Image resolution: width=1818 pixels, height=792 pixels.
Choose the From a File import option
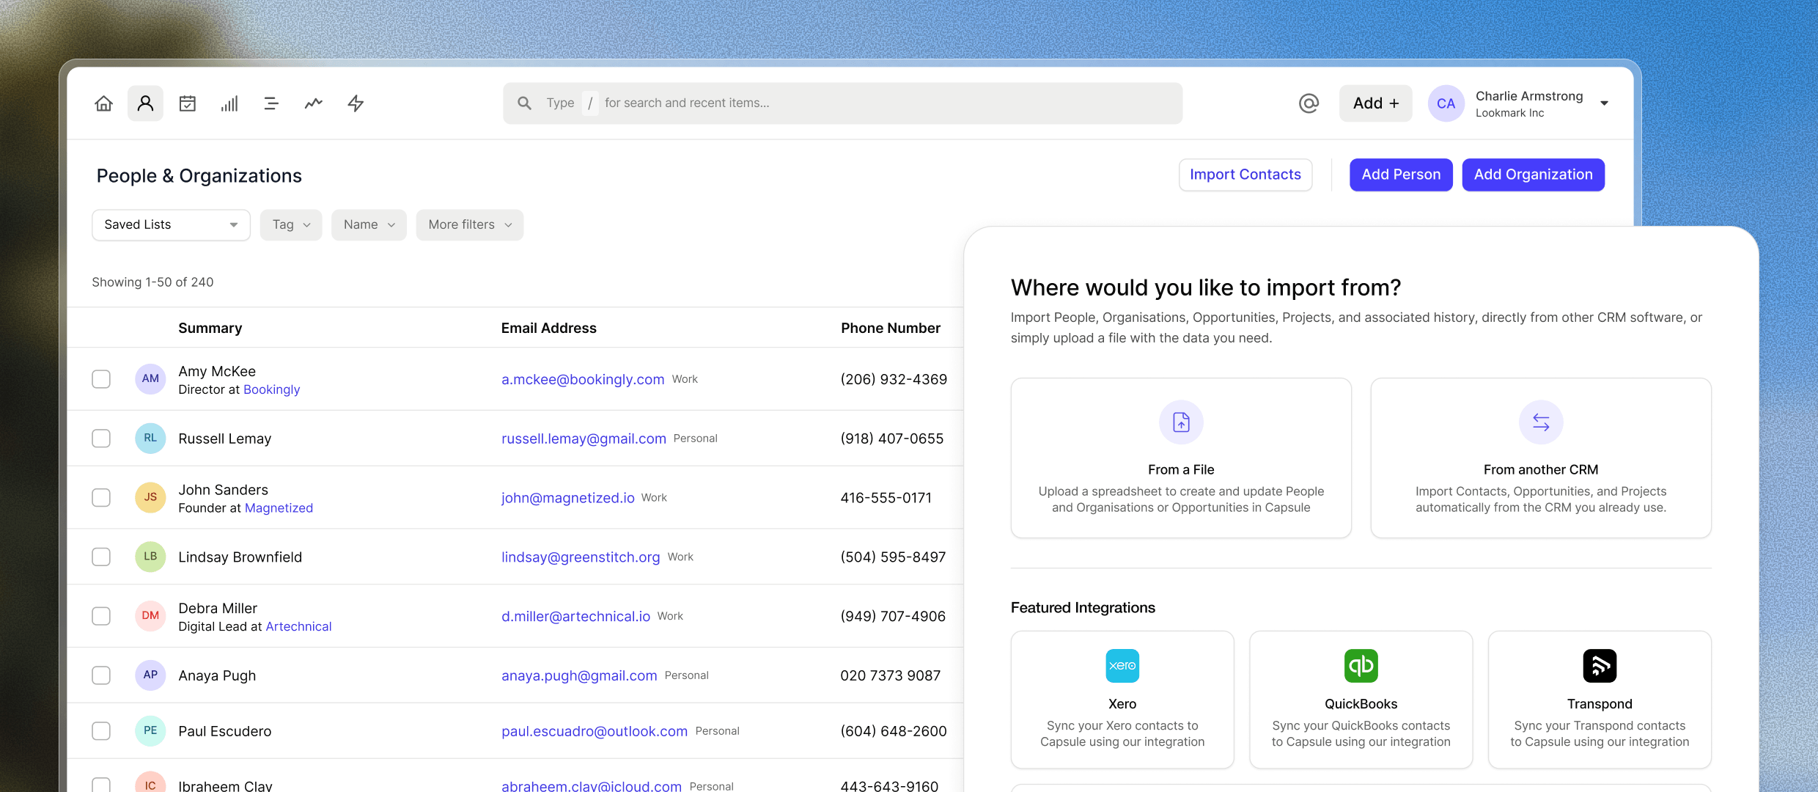[x=1180, y=458]
